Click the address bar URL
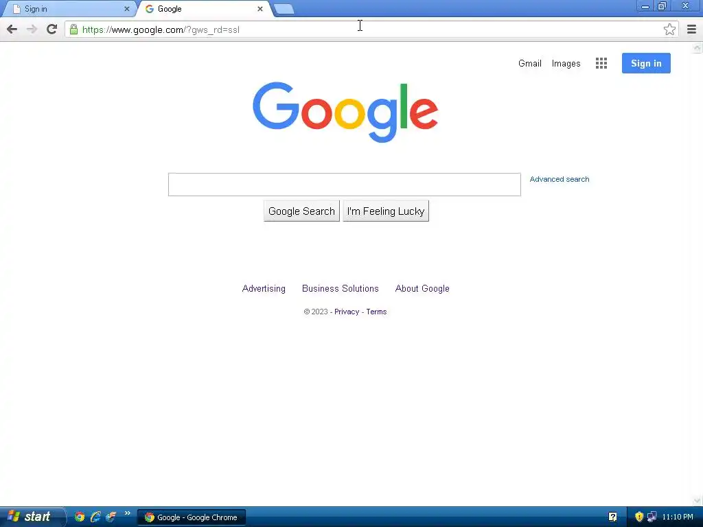703x527 pixels. 161,30
